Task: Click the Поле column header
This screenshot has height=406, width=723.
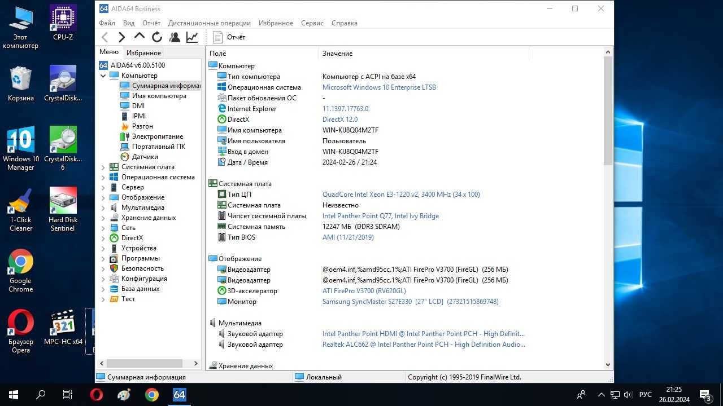Action: click(263, 54)
